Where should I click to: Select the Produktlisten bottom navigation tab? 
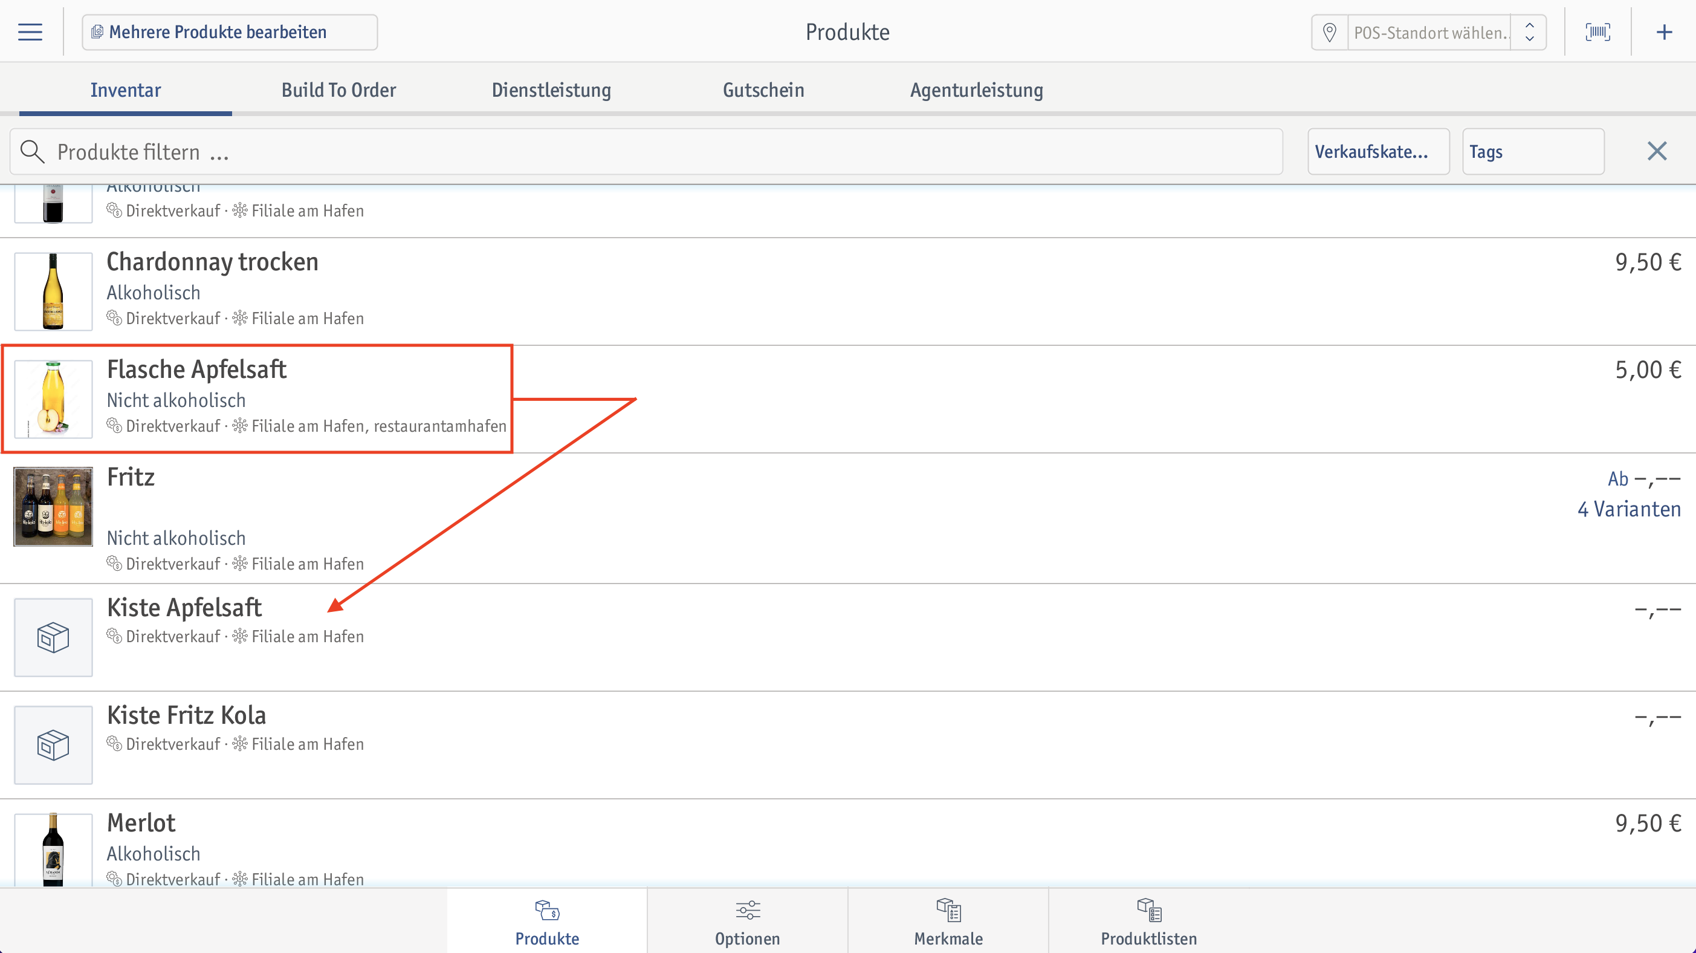[x=1149, y=921]
